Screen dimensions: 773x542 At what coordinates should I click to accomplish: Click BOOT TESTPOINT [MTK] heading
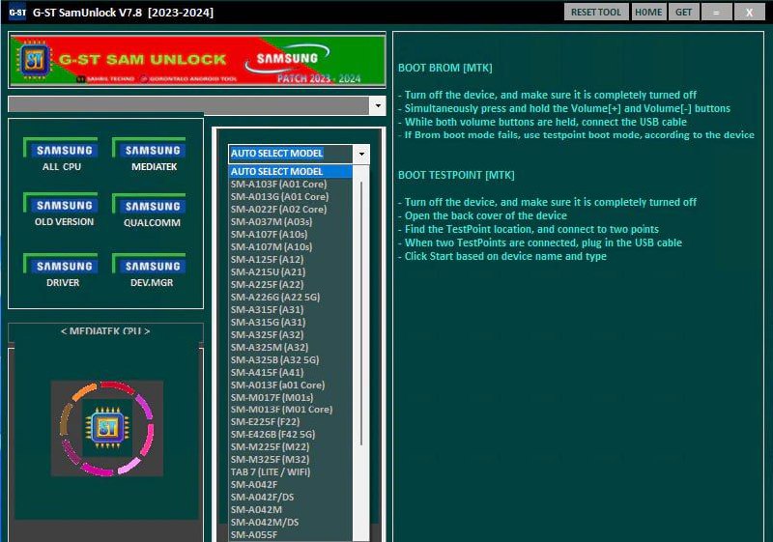click(456, 176)
